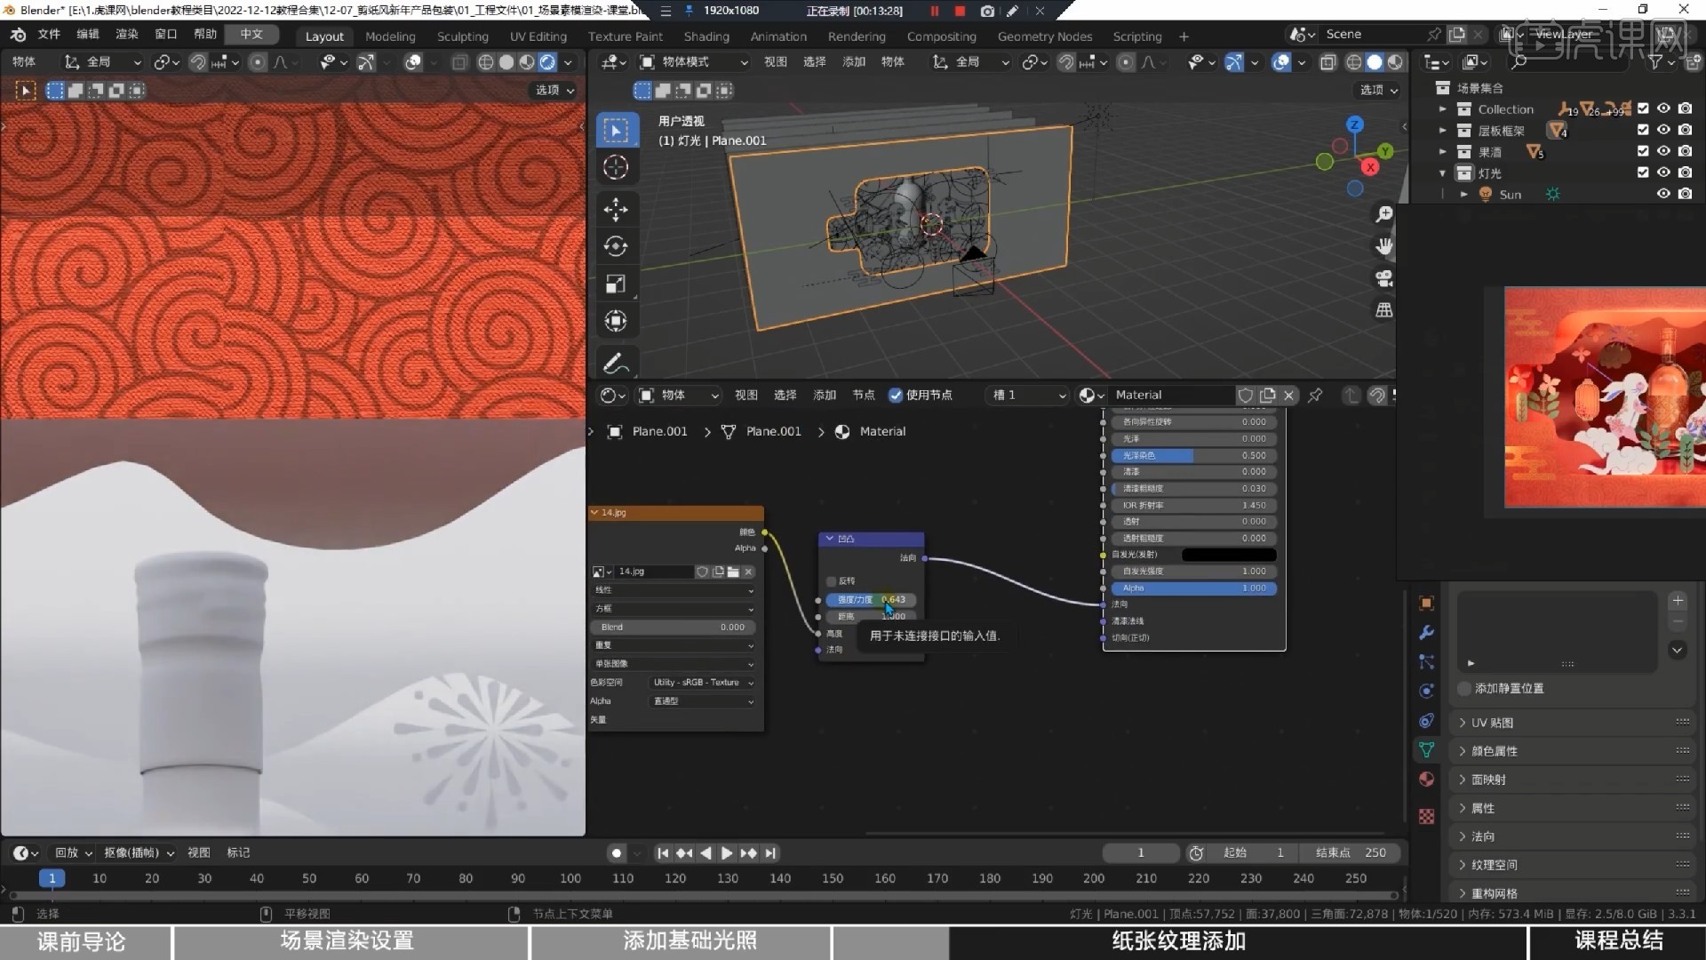Adjust the Bump 强度/力度 slider
This screenshot has height=960, width=1706.
pos(871,600)
